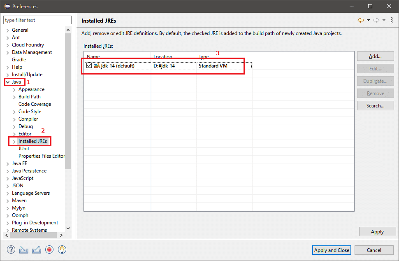
Task: Open the back history dropdown arrow
Action: (368, 20)
